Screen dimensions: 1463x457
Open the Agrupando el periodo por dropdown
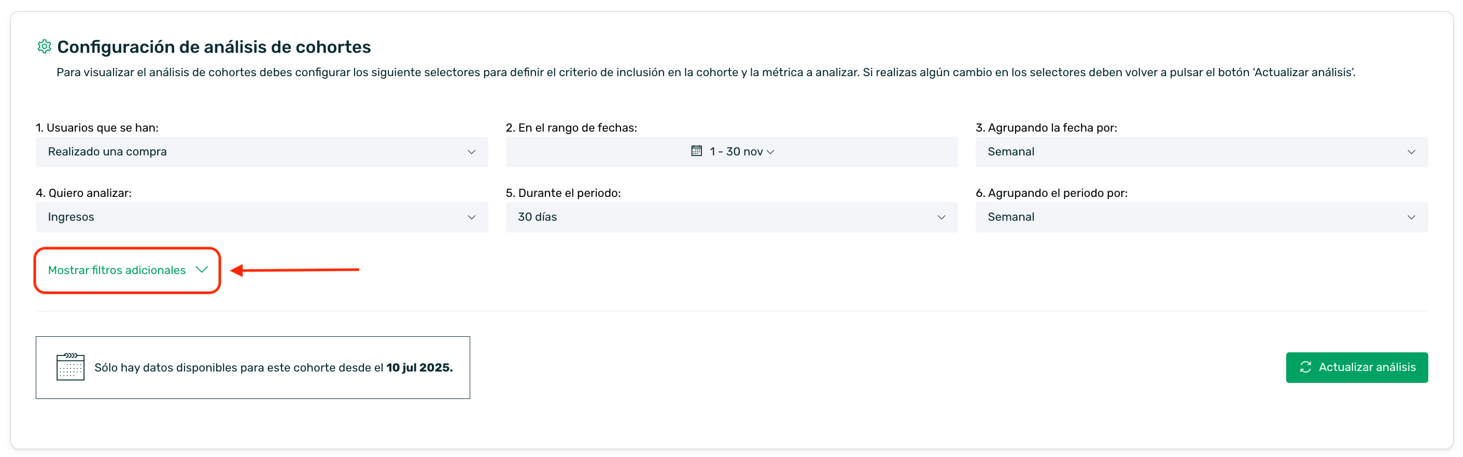[x=1201, y=218]
